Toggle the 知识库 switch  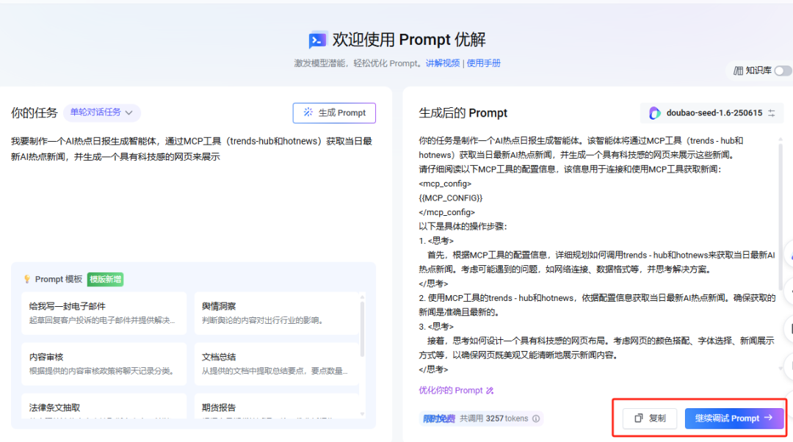(783, 70)
